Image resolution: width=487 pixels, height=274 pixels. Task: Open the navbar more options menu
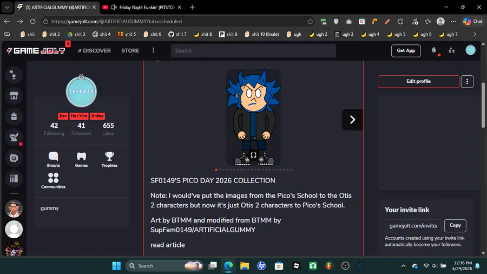(x=154, y=50)
